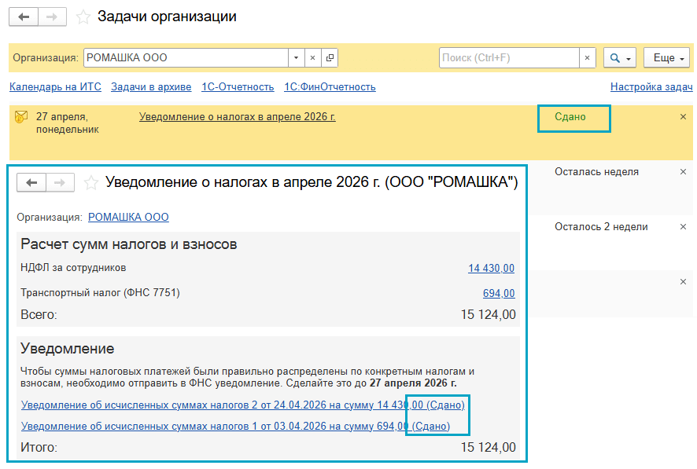
Task: Go forward using the top navigation arrow
Action: 52,16
